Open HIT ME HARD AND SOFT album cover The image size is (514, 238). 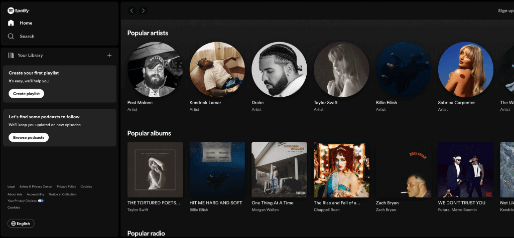[x=217, y=169]
